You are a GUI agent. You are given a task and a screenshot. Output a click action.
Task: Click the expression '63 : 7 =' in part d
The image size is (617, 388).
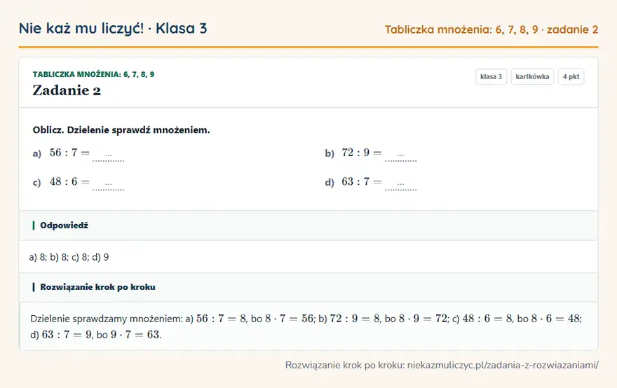point(362,181)
